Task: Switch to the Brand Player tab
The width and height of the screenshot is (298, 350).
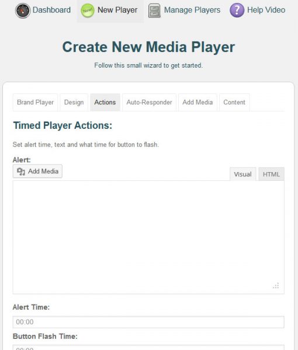Action: (35, 102)
